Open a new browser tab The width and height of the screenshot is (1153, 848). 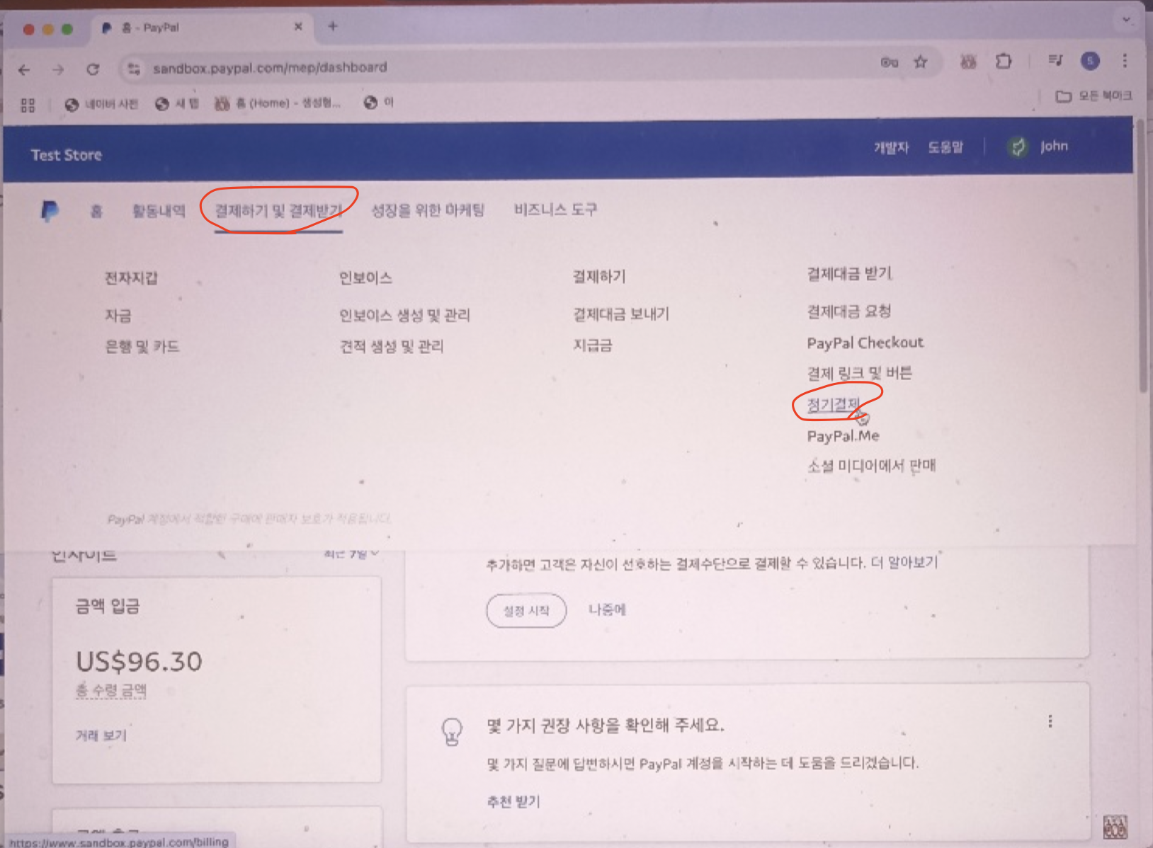coord(333,26)
